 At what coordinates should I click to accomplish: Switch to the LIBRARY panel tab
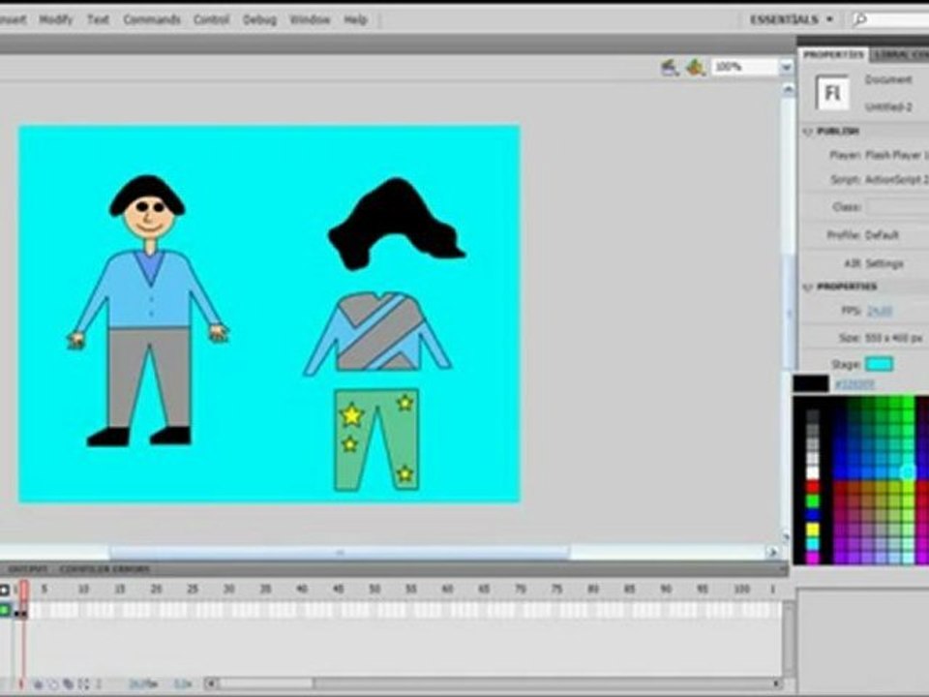[901, 54]
